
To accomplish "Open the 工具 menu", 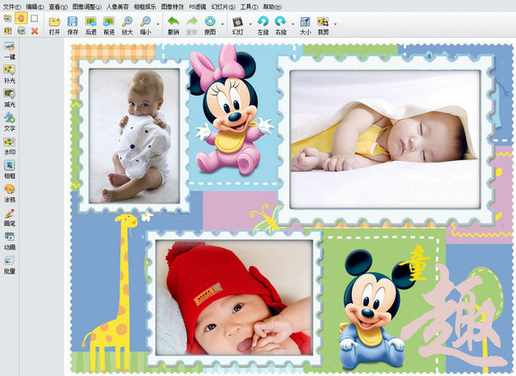I will pyautogui.click(x=249, y=7).
